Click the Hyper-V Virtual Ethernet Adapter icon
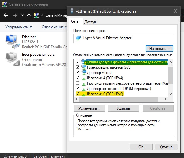The width and height of the screenshot is (184, 158). point(78,38)
